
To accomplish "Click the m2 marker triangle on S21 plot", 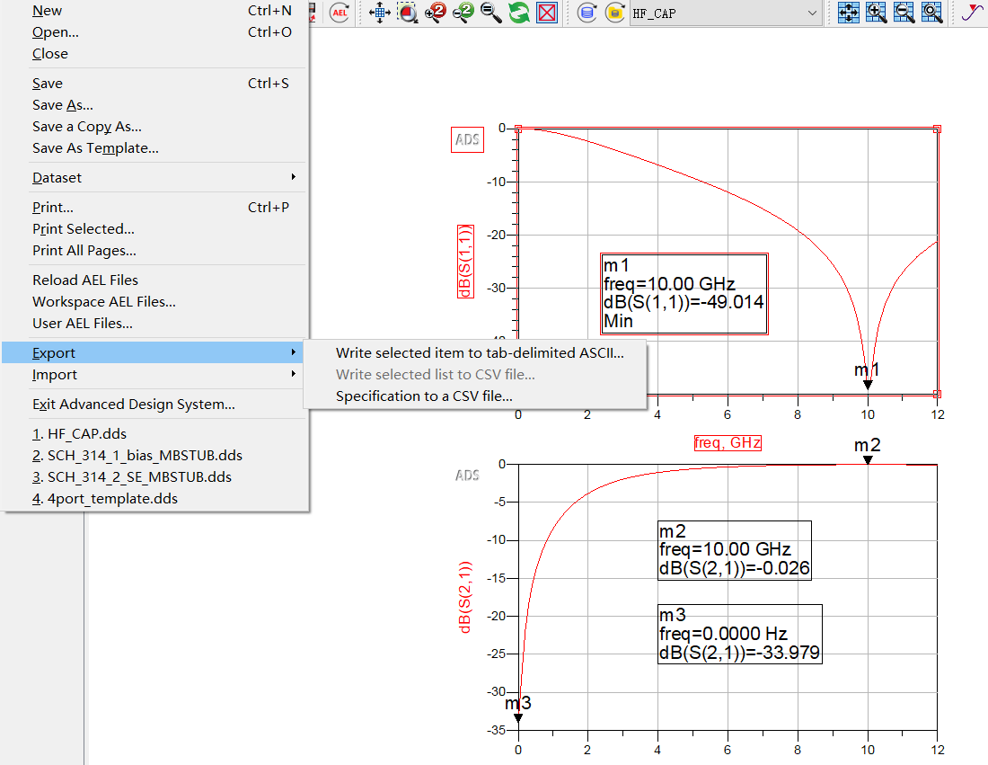I will tap(868, 459).
